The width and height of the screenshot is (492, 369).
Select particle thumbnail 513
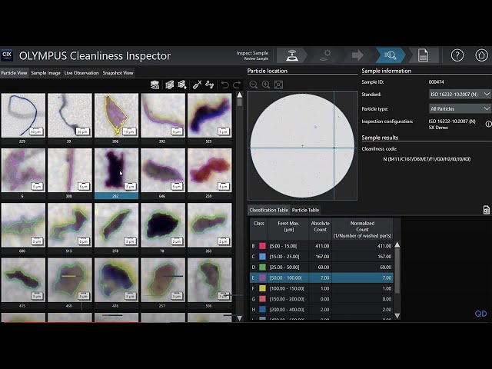[x=70, y=225]
